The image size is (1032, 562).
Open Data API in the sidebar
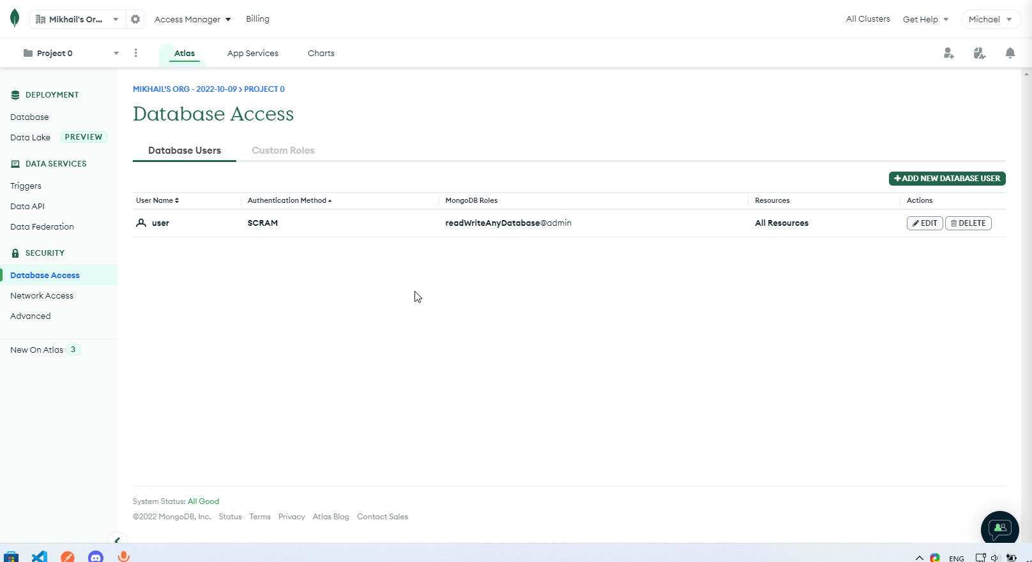(x=27, y=206)
